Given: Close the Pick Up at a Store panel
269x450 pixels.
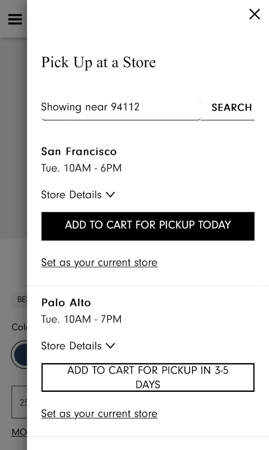Looking at the screenshot, I should tap(254, 14).
